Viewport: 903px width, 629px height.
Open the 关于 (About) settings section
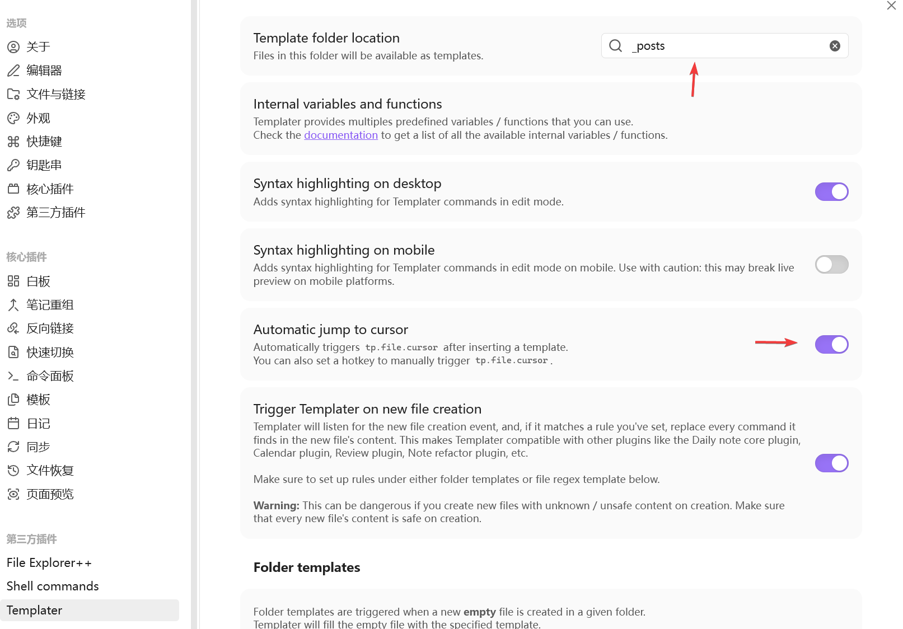click(38, 47)
